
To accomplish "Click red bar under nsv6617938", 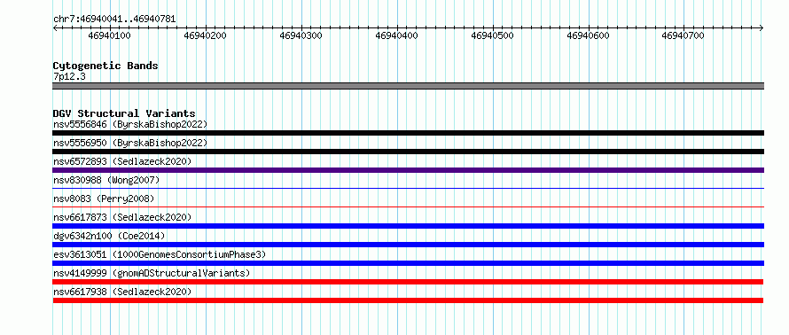I will [x=408, y=300].
